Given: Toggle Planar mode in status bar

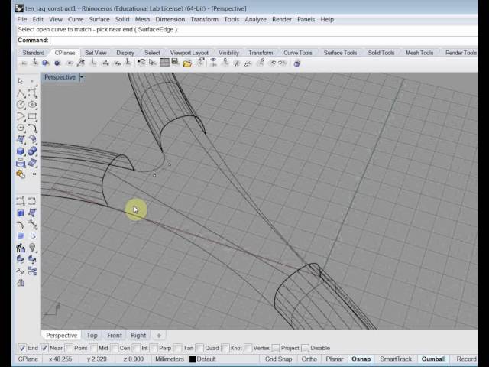Looking at the screenshot, I should coord(335,359).
